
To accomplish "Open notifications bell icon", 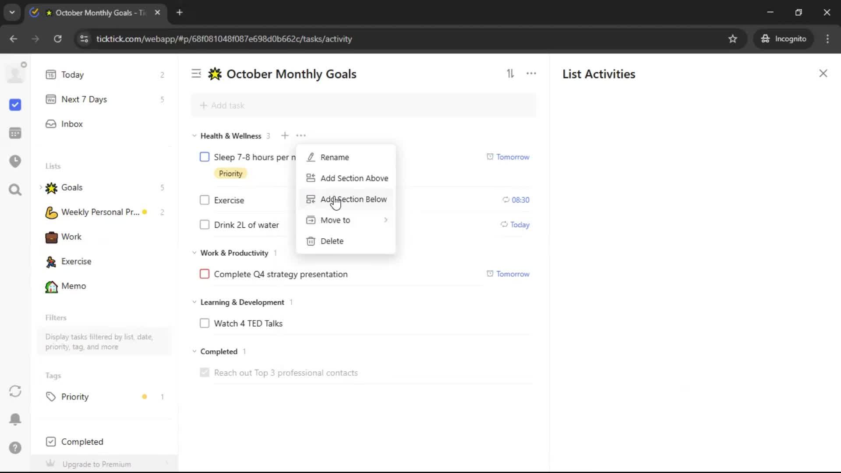I will (x=15, y=419).
